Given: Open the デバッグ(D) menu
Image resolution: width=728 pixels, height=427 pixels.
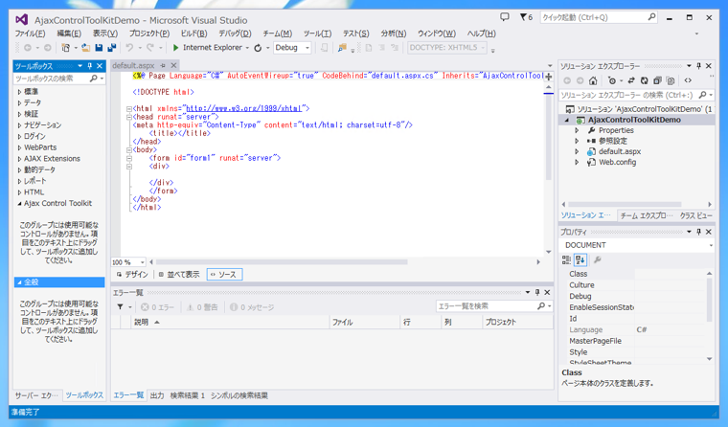Looking at the screenshot, I should (235, 34).
